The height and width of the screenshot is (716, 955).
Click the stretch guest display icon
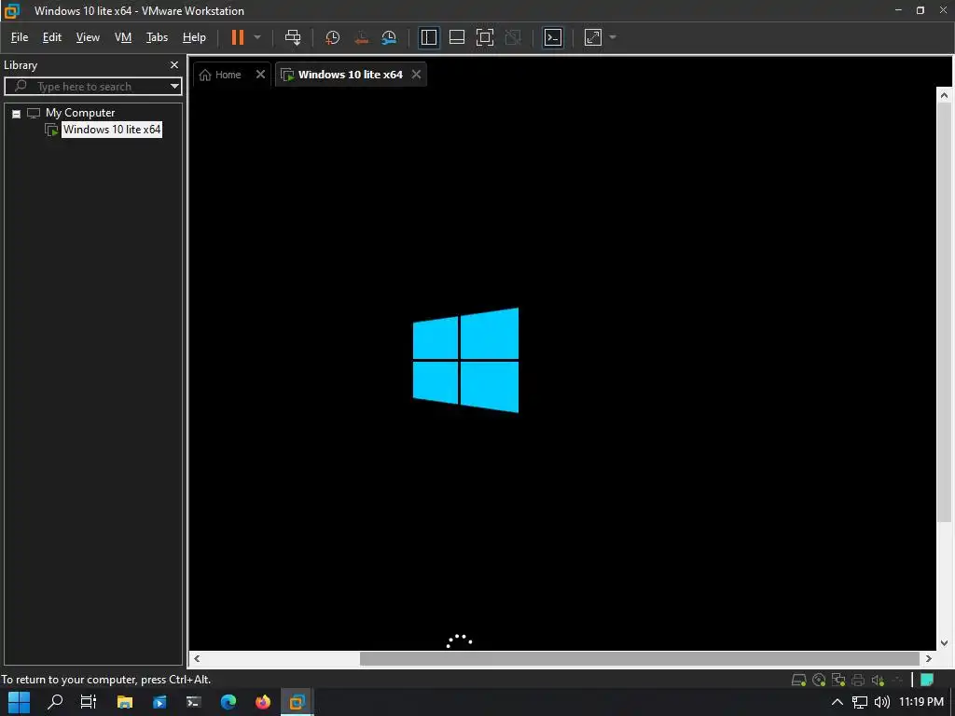593,37
